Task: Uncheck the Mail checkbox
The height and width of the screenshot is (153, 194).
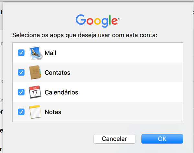Action: point(21,53)
